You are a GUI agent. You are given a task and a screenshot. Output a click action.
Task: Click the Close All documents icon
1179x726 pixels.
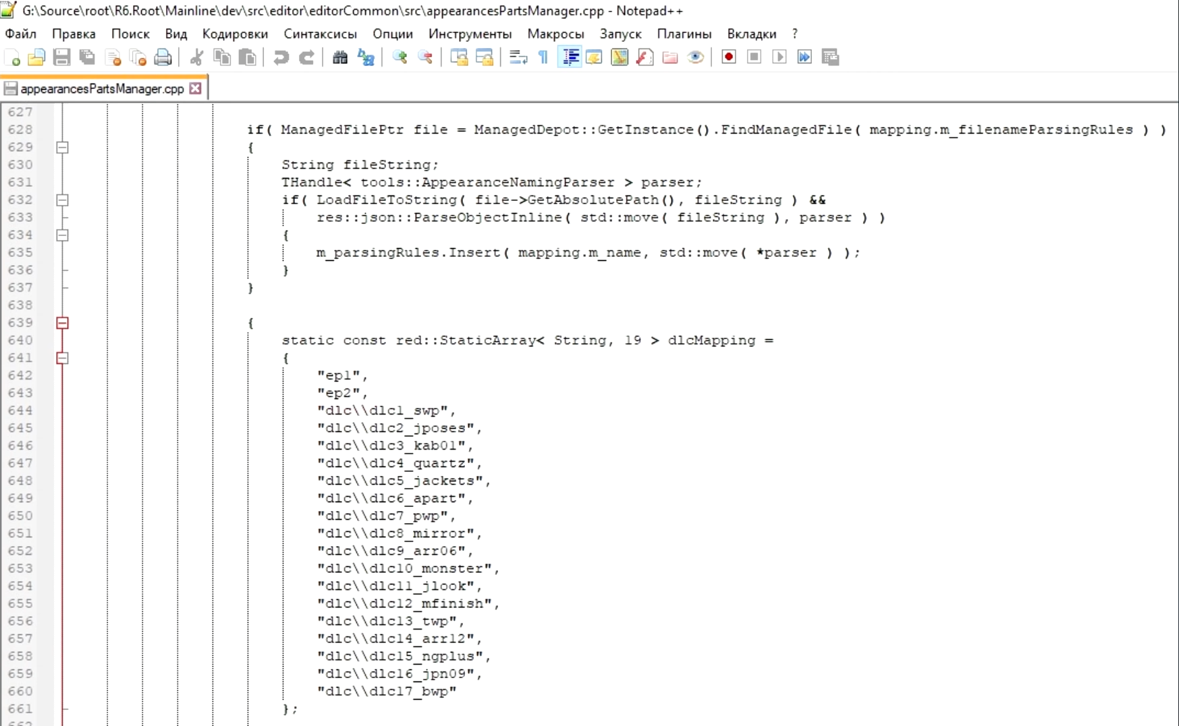(138, 57)
